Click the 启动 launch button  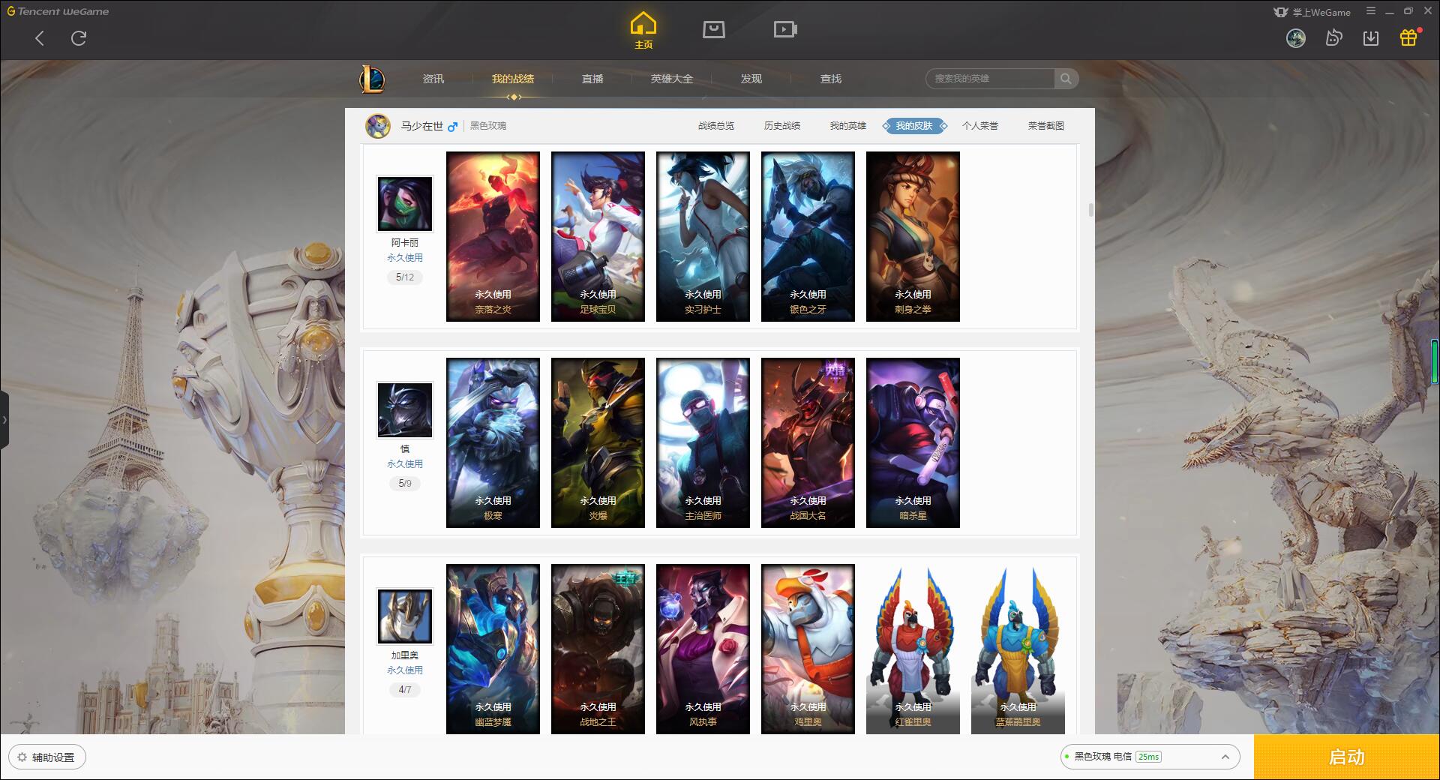1347,757
